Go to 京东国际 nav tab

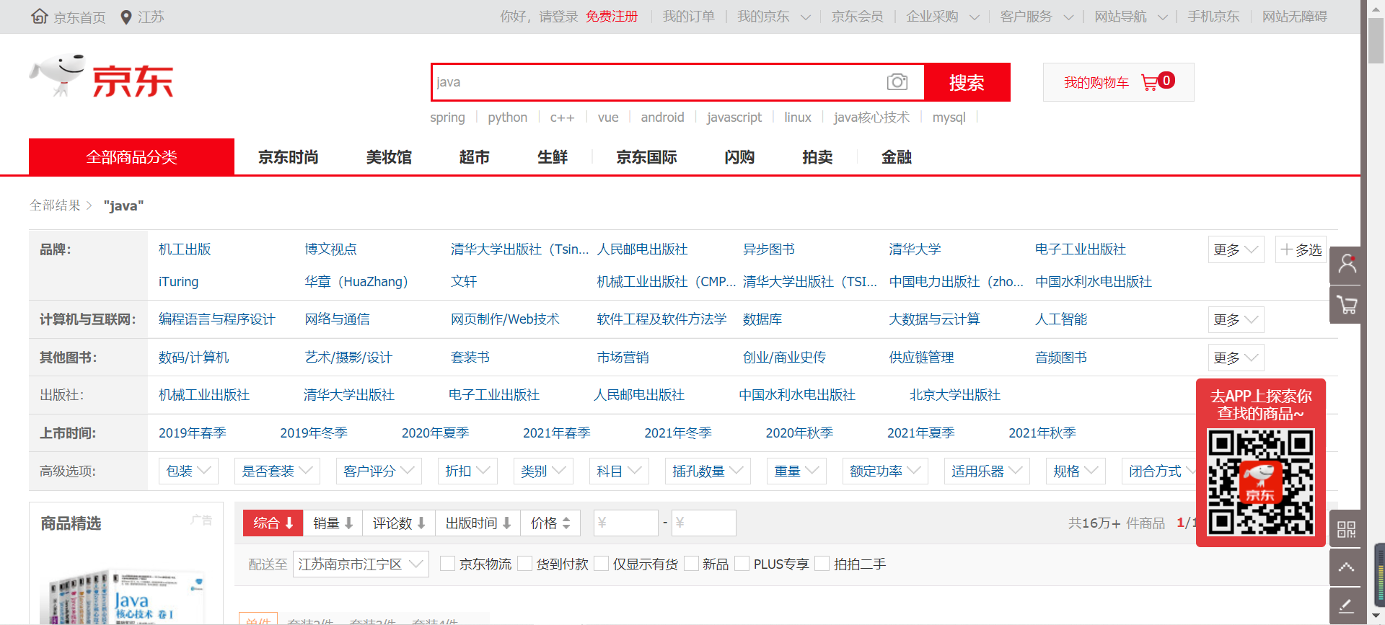coord(646,157)
